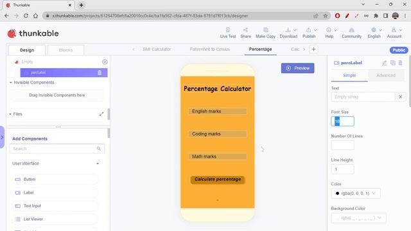Delete percLabel with the properties trash icon
Image resolution: width=411 pixels, height=231 pixels.
point(400,63)
